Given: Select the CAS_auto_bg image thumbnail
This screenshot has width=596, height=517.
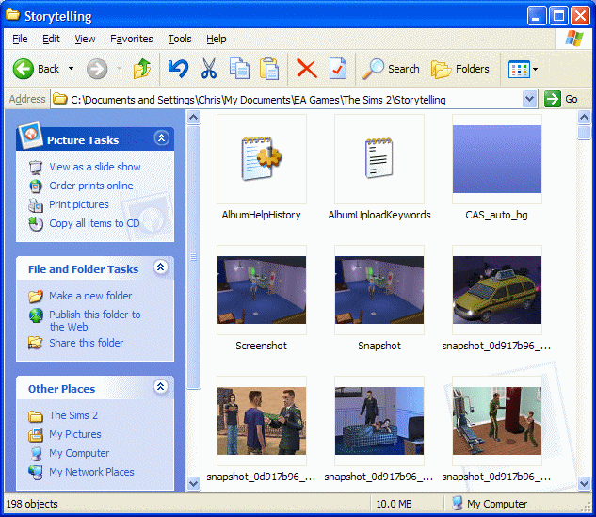Looking at the screenshot, I should tap(497, 159).
